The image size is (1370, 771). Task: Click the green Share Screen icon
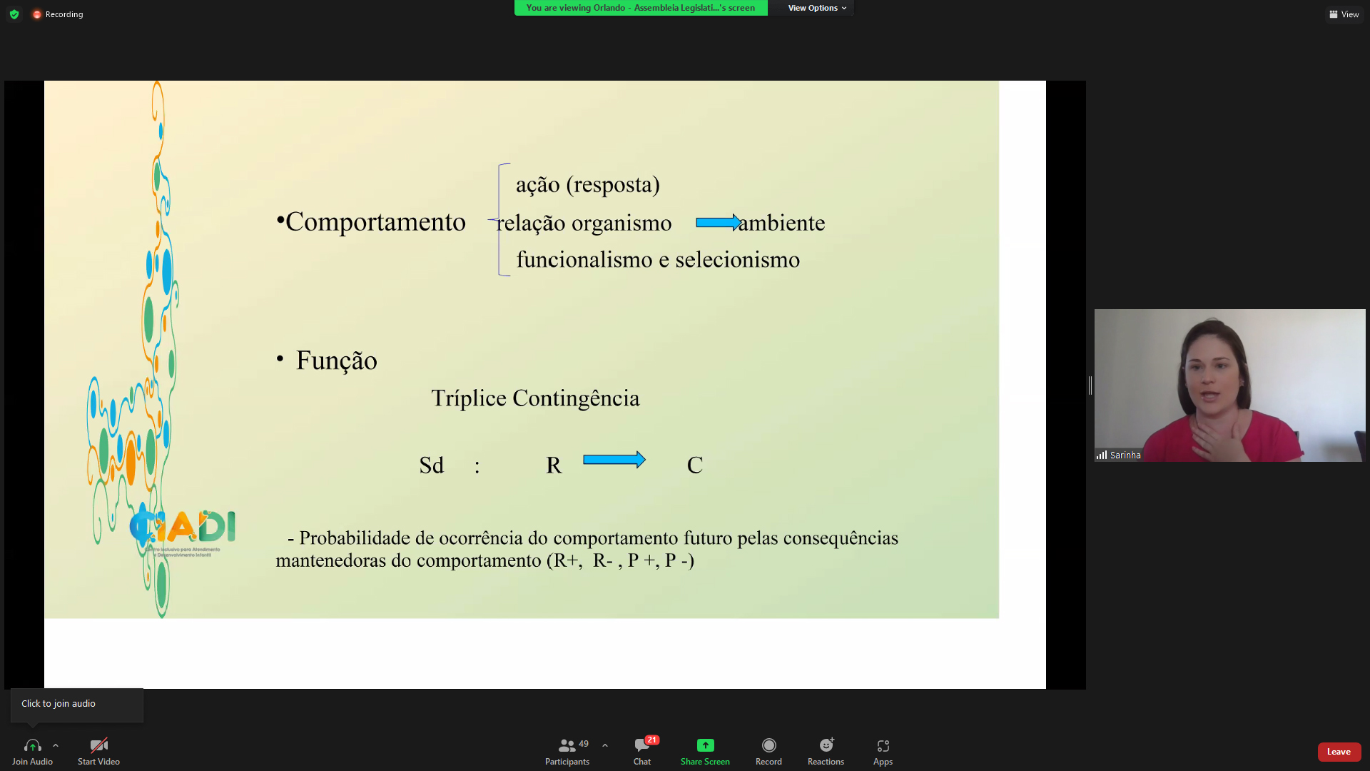(705, 745)
